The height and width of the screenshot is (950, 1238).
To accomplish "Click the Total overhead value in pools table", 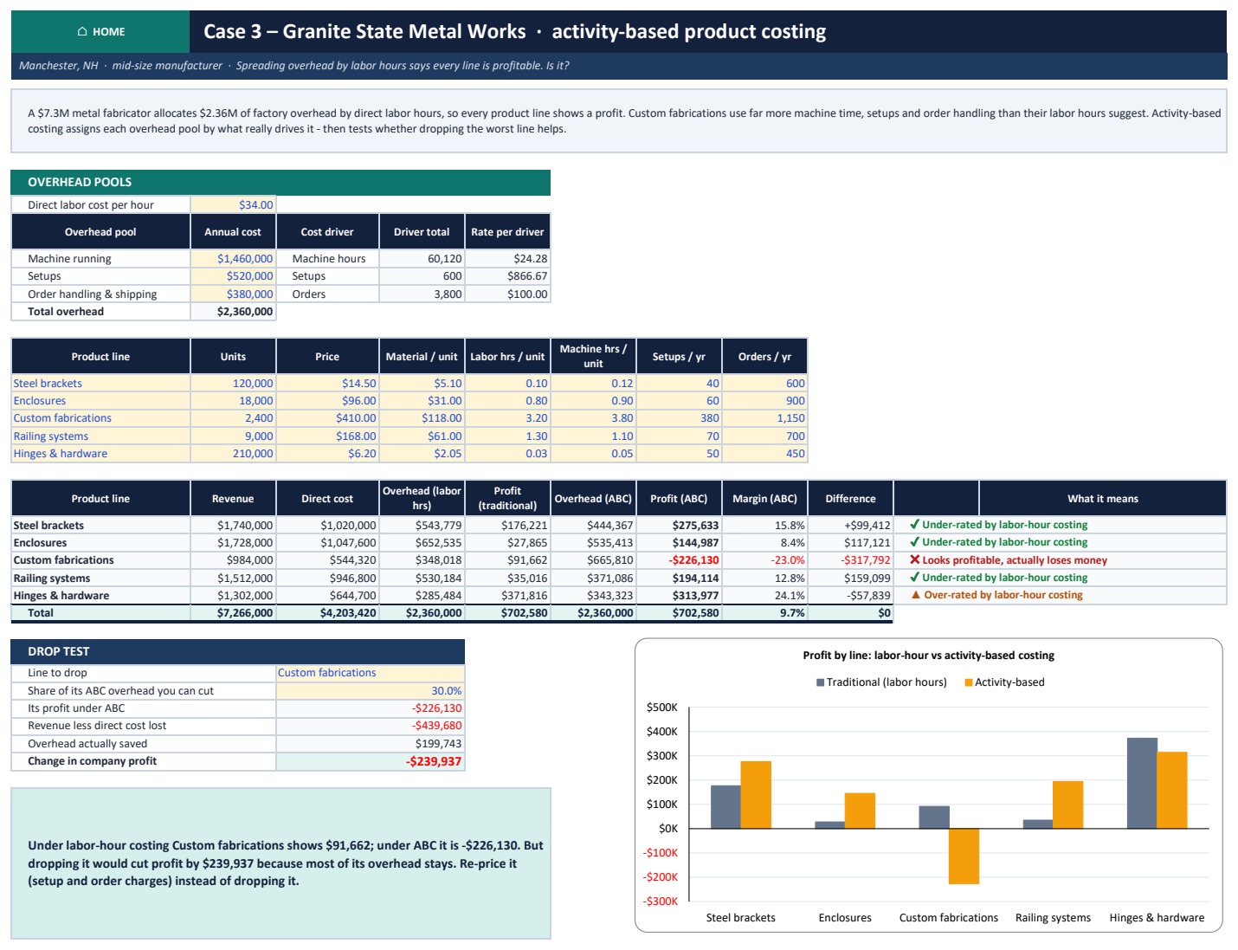I will (x=233, y=312).
